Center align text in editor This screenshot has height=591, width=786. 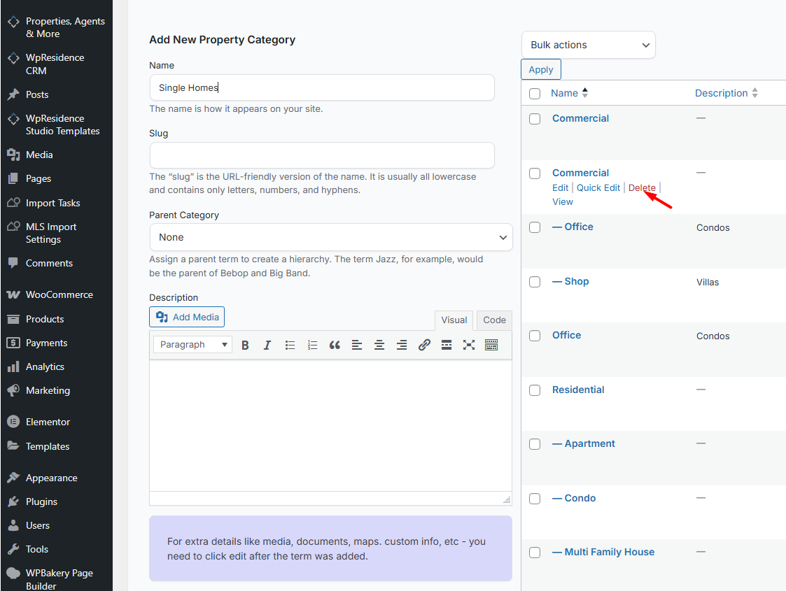tap(379, 345)
